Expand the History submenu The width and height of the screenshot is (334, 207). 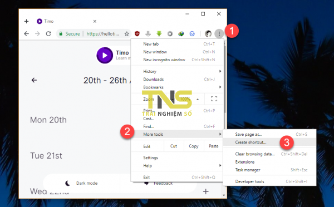click(177, 71)
